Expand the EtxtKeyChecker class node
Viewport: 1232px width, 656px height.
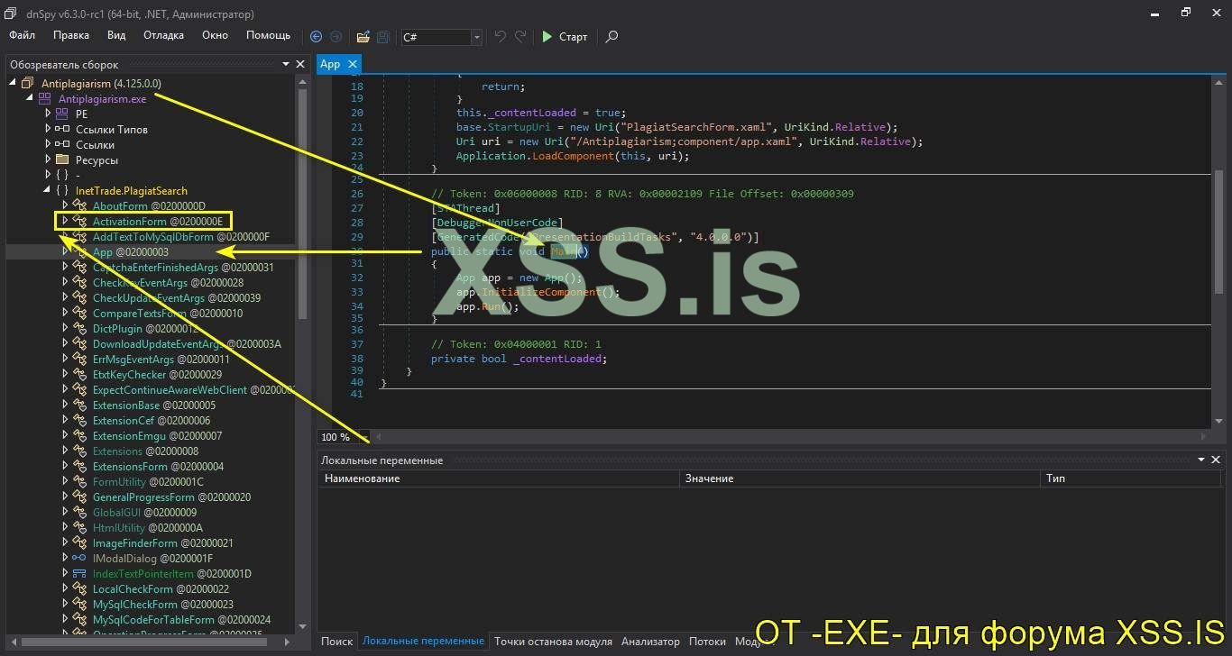65,375
